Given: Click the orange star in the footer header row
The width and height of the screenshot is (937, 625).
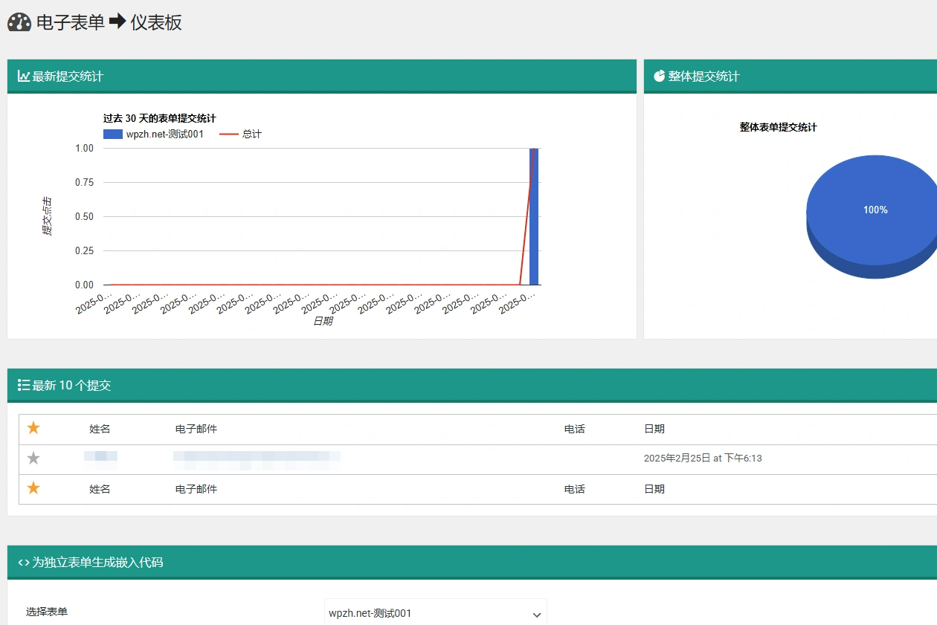Looking at the screenshot, I should tap(33, 488).
